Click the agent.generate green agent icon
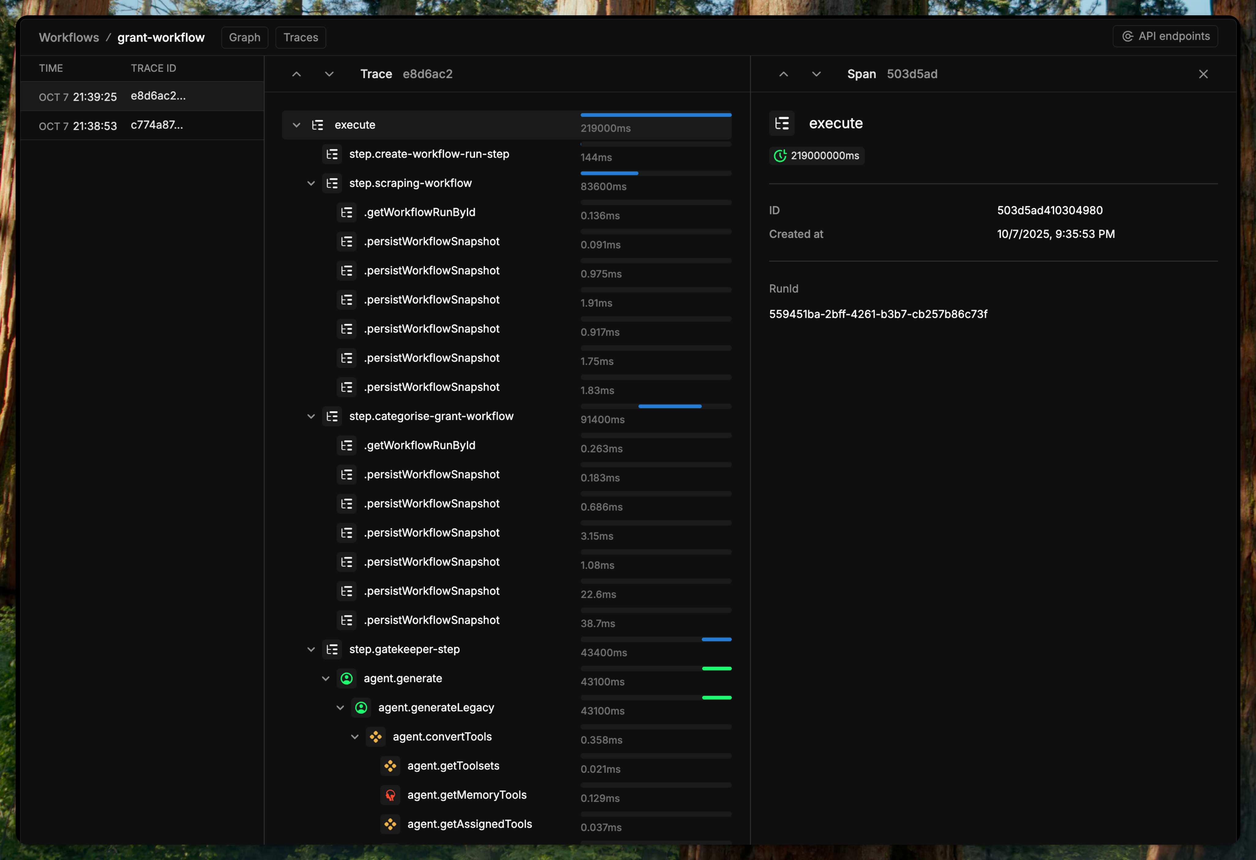The image size is (1256, 860). tap(346, 678)
